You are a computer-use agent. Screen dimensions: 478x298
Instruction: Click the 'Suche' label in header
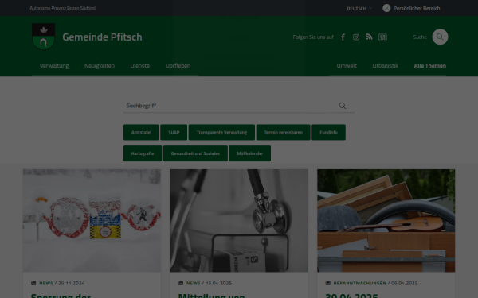[420, 37]
